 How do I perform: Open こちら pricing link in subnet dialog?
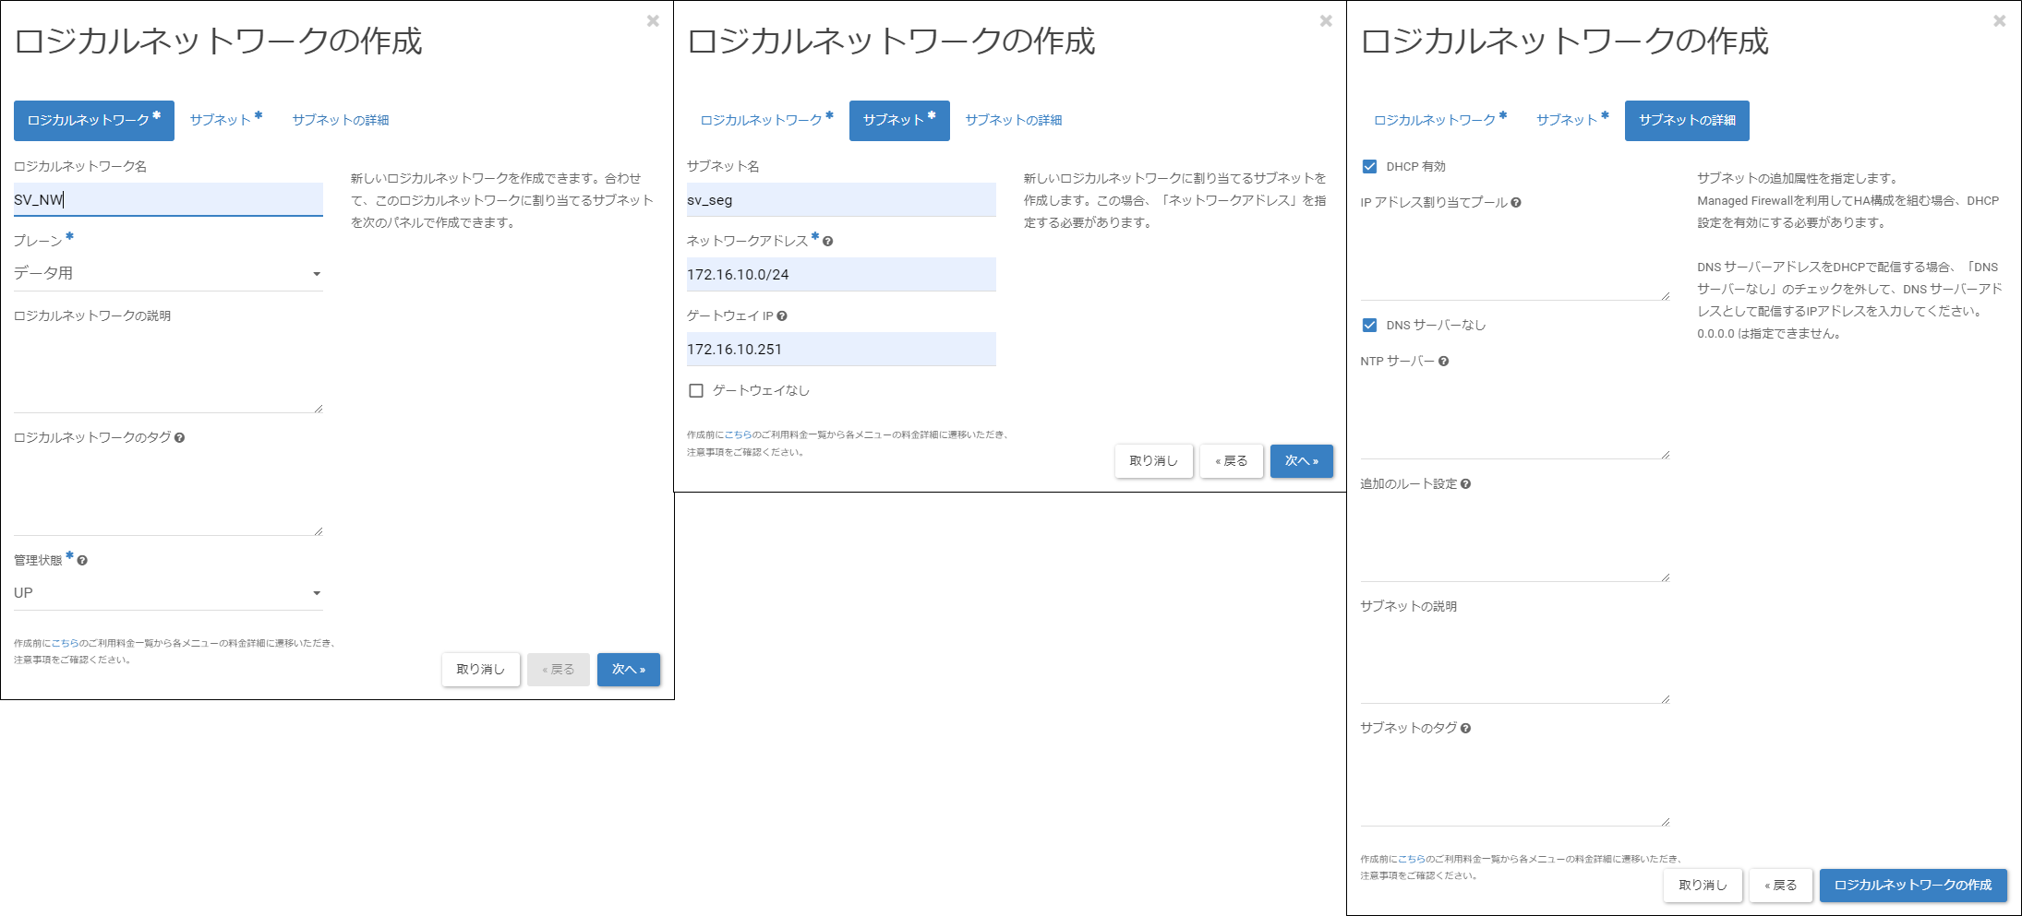pyautogui.click(x=738, y=435)
